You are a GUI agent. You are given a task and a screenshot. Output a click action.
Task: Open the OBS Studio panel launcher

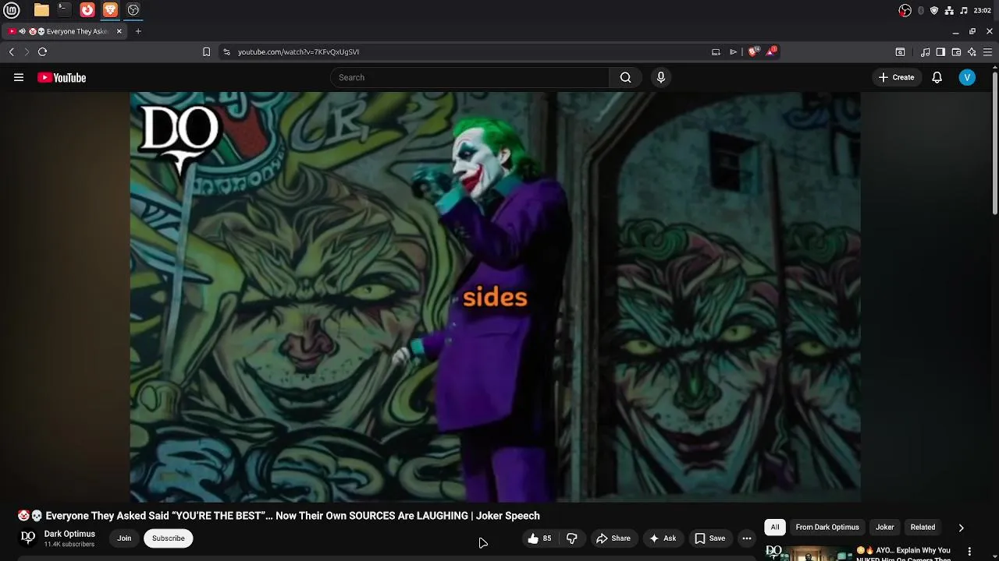point(133,10)
